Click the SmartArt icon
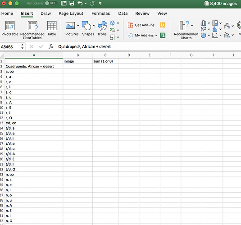241x225 pixels. [113, 30]
